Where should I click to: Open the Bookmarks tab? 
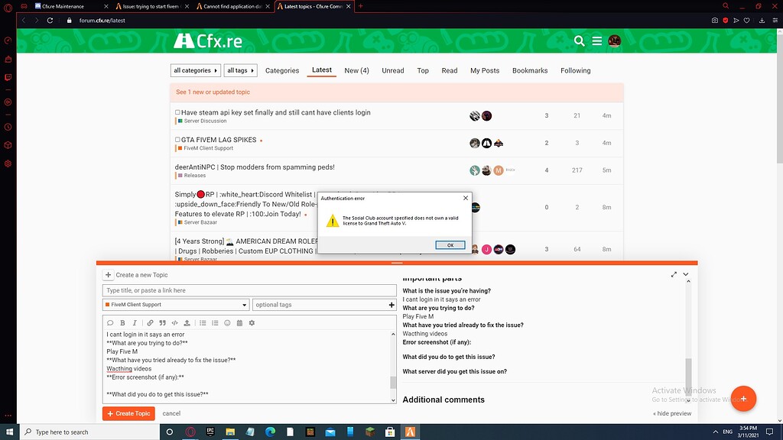(530, 70)
